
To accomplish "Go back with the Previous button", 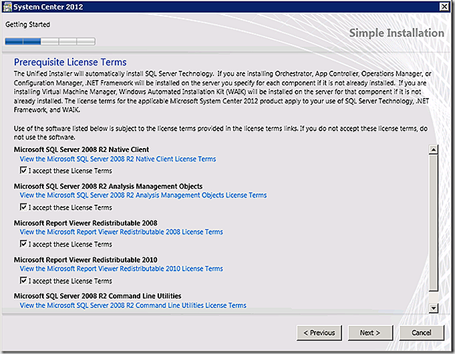I will 319,333.
